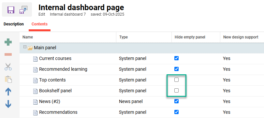The image size is (264, 118).
Task: Uncheck Hide empty panel for Recommended learning
Action: click(x=176, y=69)
